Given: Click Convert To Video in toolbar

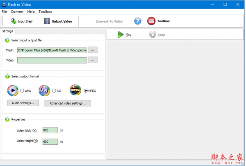Looking at the screenshot, I should (x=109, y=21).
